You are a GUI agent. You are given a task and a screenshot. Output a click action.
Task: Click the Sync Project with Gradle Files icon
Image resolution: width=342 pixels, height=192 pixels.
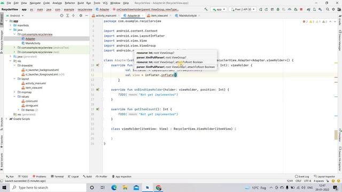coord(308,10)
